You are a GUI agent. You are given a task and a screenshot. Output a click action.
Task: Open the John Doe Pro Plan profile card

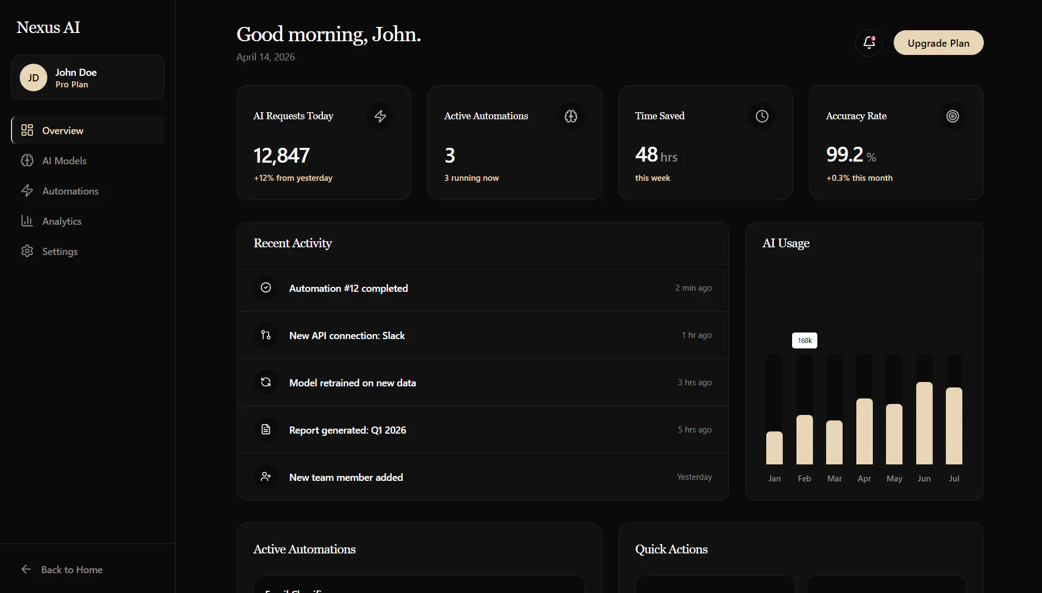87,77
